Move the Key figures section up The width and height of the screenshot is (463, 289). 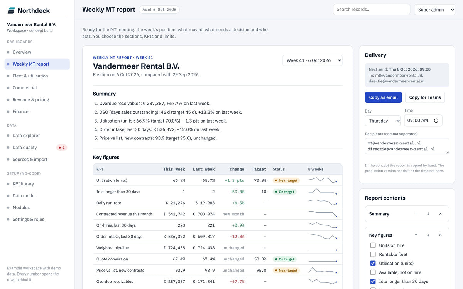416,235
